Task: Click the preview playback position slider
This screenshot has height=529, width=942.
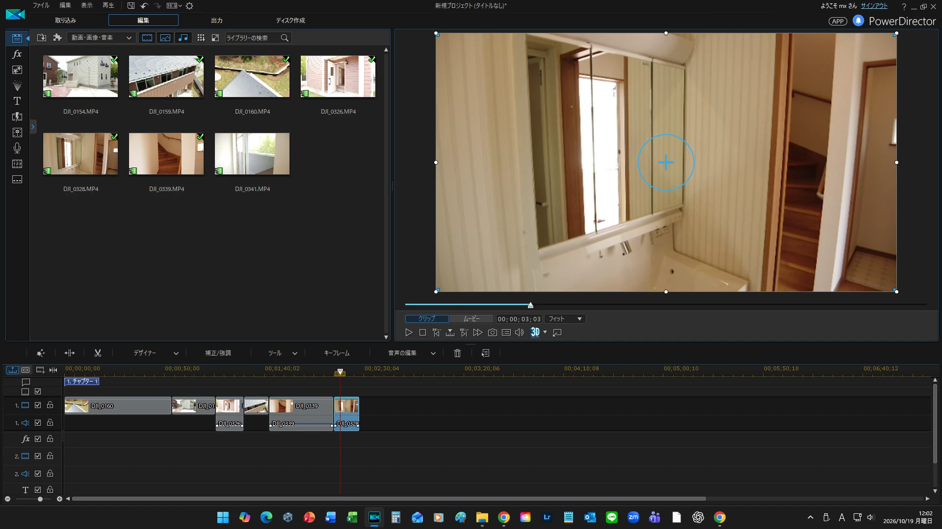Action: (x=530, y=305)
